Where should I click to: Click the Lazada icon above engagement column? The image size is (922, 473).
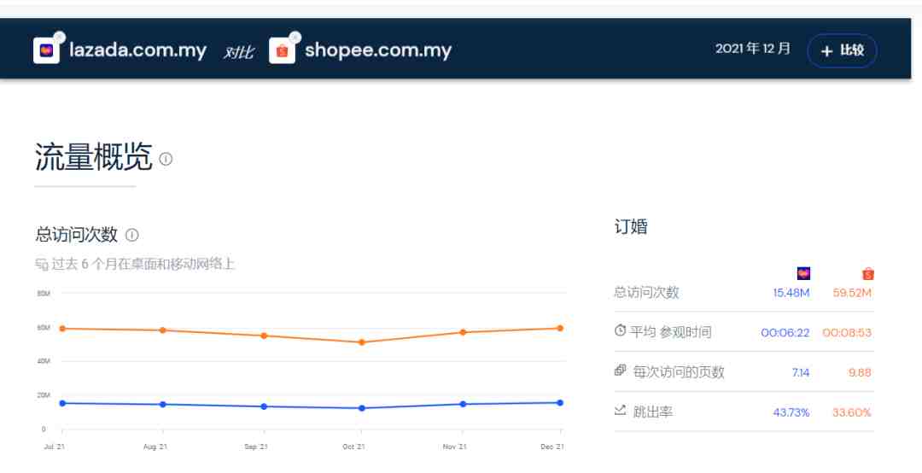pos(802,273)
